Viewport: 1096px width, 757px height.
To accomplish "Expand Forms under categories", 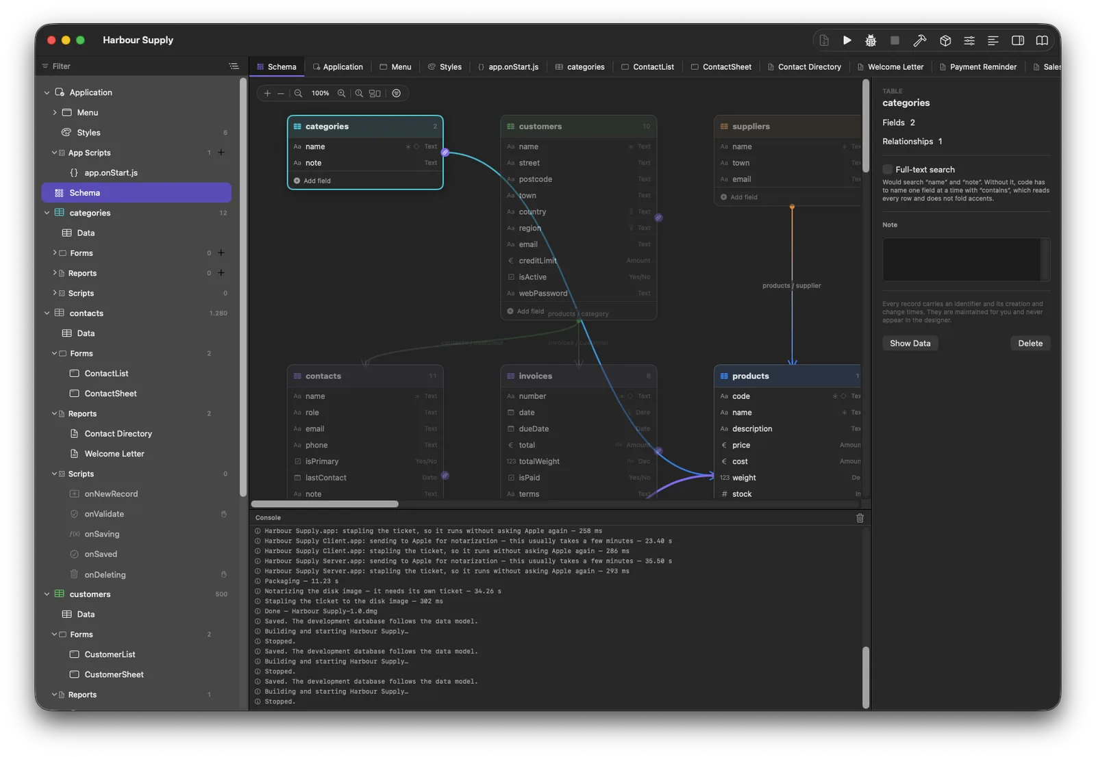I will coord(55,253).
